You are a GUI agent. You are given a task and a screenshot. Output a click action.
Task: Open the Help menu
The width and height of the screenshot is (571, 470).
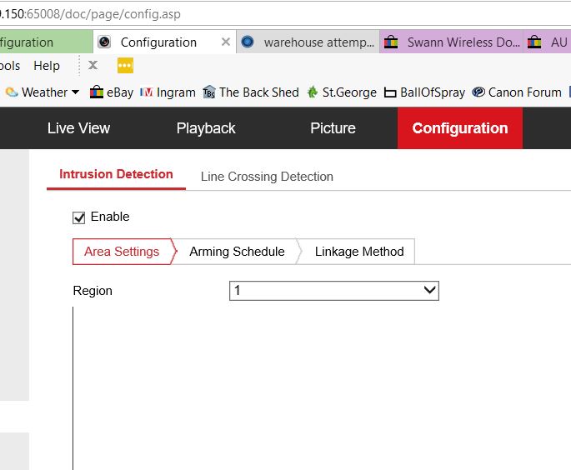tap(47, 66)
